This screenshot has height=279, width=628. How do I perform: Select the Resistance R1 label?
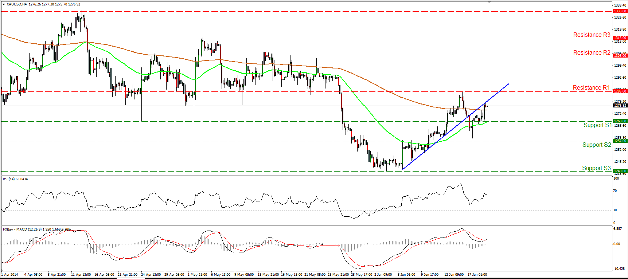[591, 87]
